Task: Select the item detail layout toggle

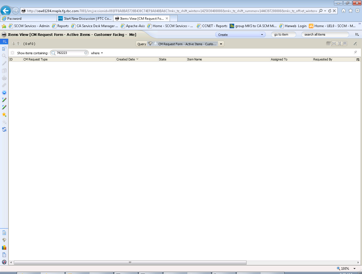Action: (345, 44)
